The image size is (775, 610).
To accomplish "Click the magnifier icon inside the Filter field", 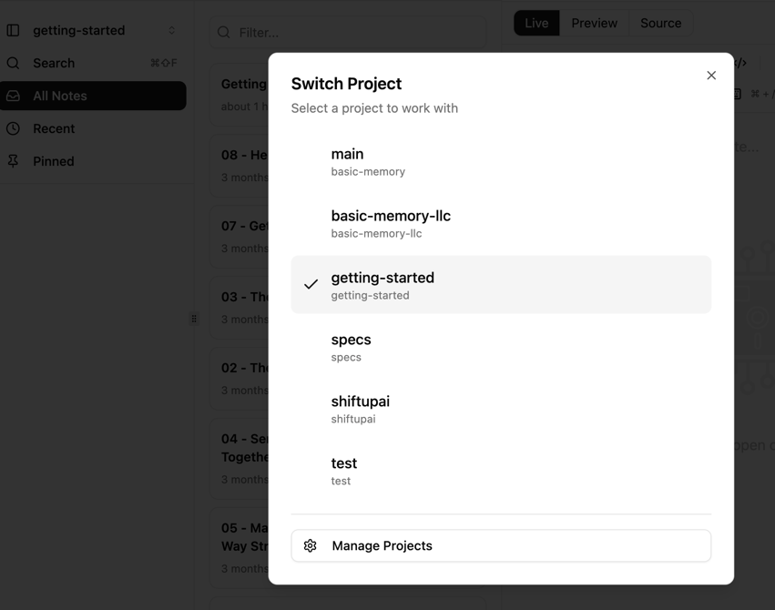I will point(223,32).
